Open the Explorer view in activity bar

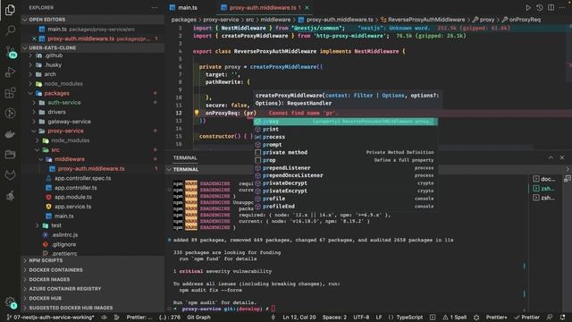tap(10, 10)
